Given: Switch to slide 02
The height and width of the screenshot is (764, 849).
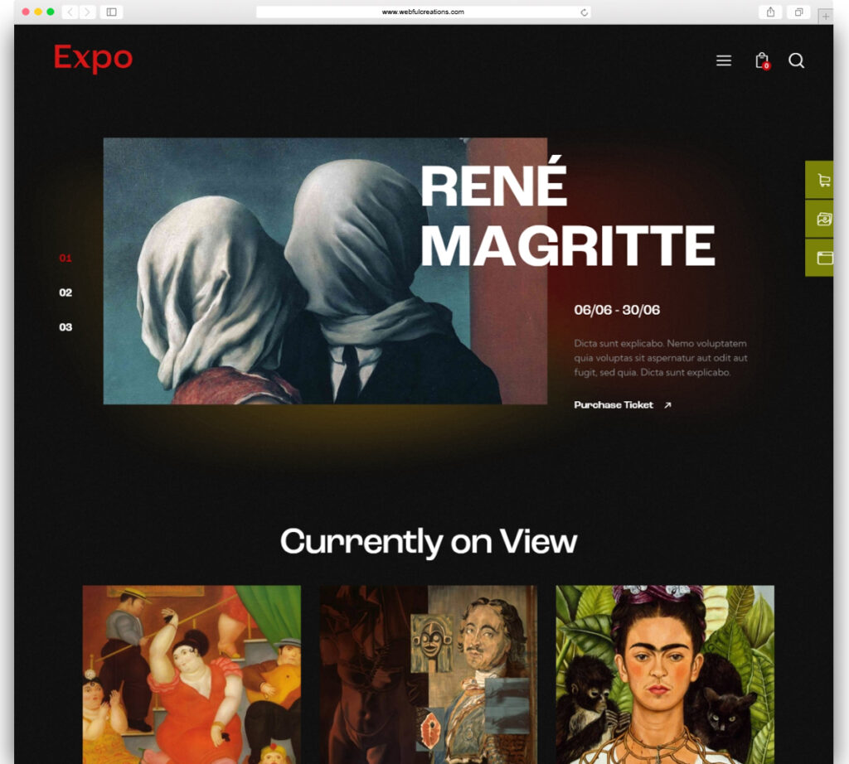Looking at the screenshot, I should tap(65, 293).
